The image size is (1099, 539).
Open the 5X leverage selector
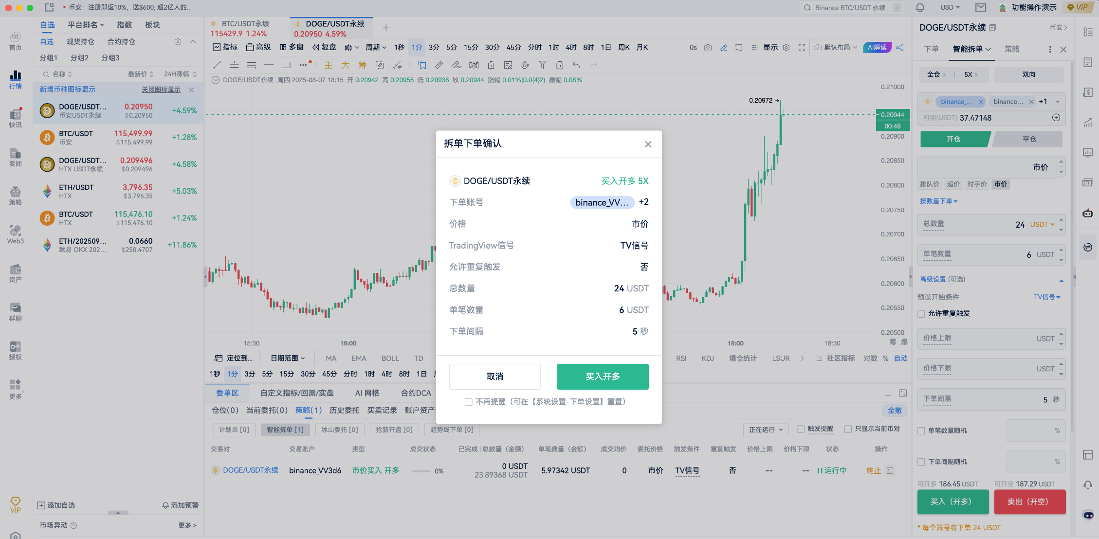tap(971, 74)
